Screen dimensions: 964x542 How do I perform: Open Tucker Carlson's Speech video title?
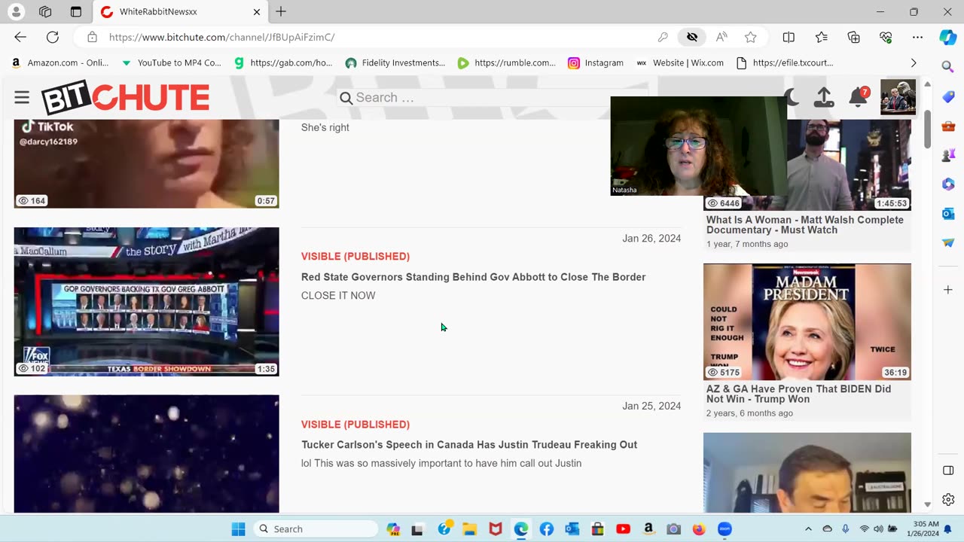(469, 445)
